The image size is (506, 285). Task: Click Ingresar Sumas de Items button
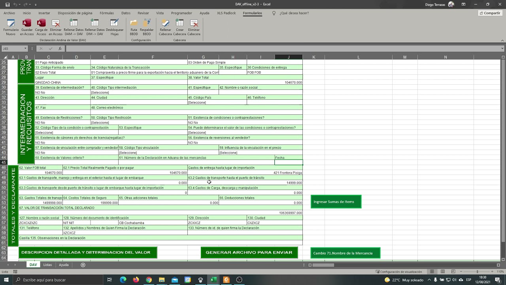click(336, 201)
